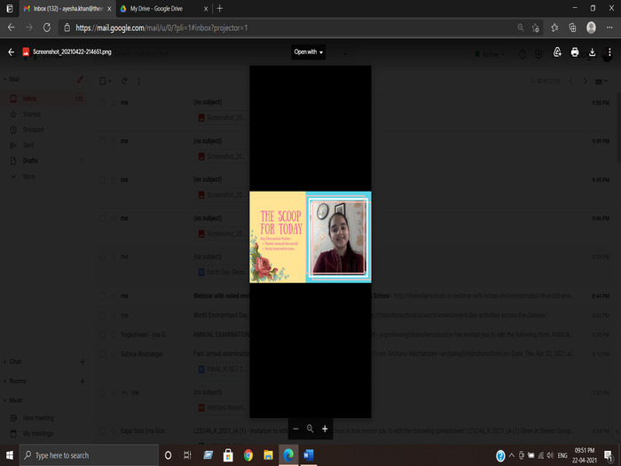The image size is (621, 466).
Task: Open the Edge profile avatar
Action: click(591, 28)
